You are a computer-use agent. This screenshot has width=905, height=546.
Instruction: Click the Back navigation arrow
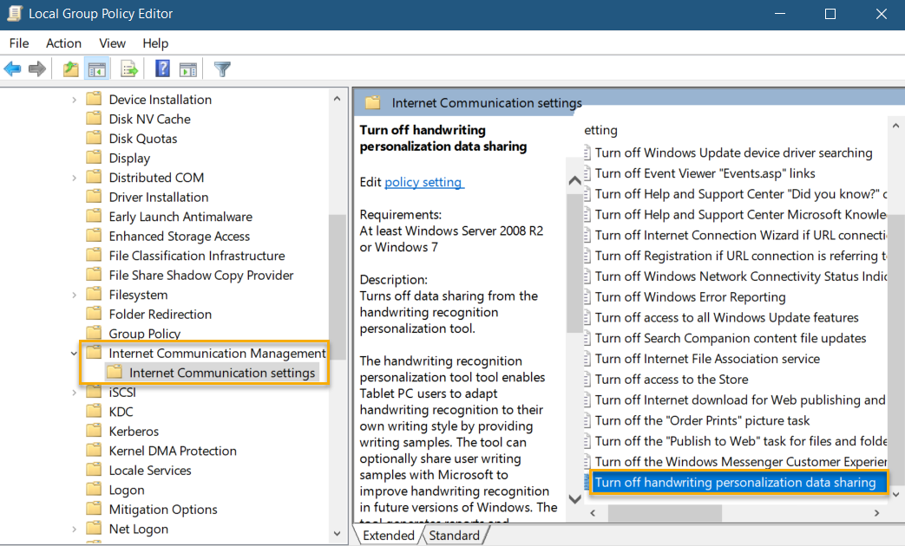pos(12,68)
